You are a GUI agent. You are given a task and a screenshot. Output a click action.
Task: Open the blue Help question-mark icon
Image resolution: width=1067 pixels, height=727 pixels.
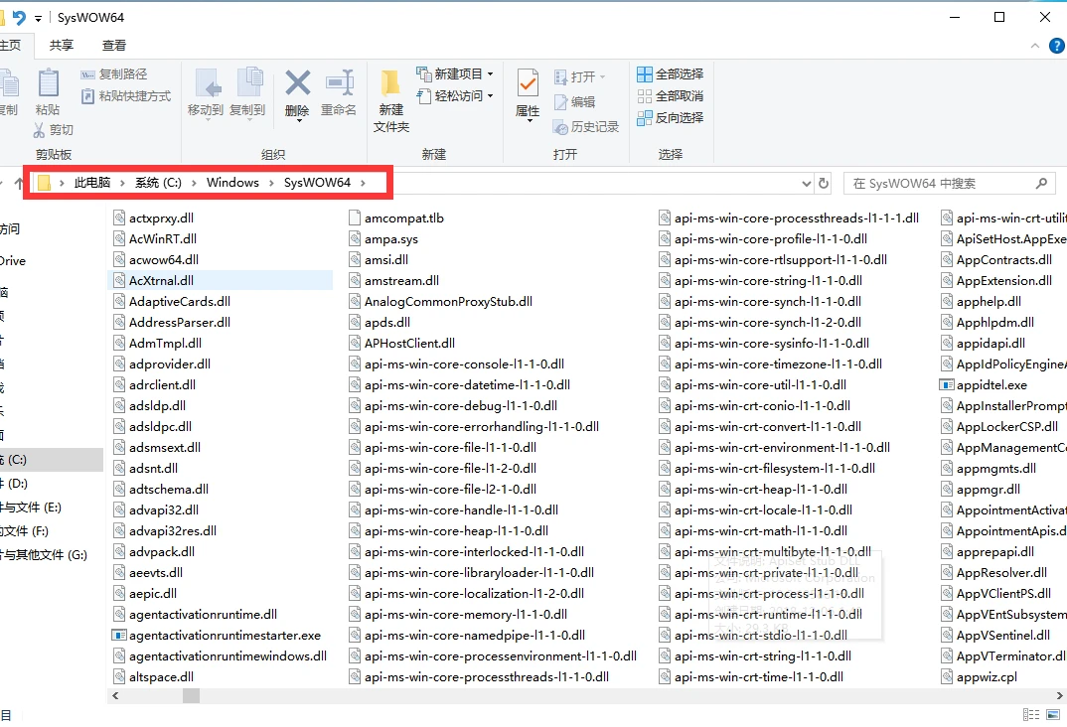click(x=1057, y=46)
